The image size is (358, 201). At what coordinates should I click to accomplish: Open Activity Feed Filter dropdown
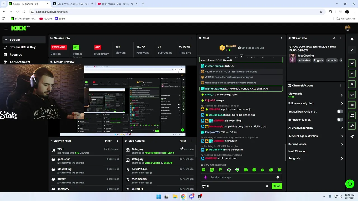pos(108,141)
